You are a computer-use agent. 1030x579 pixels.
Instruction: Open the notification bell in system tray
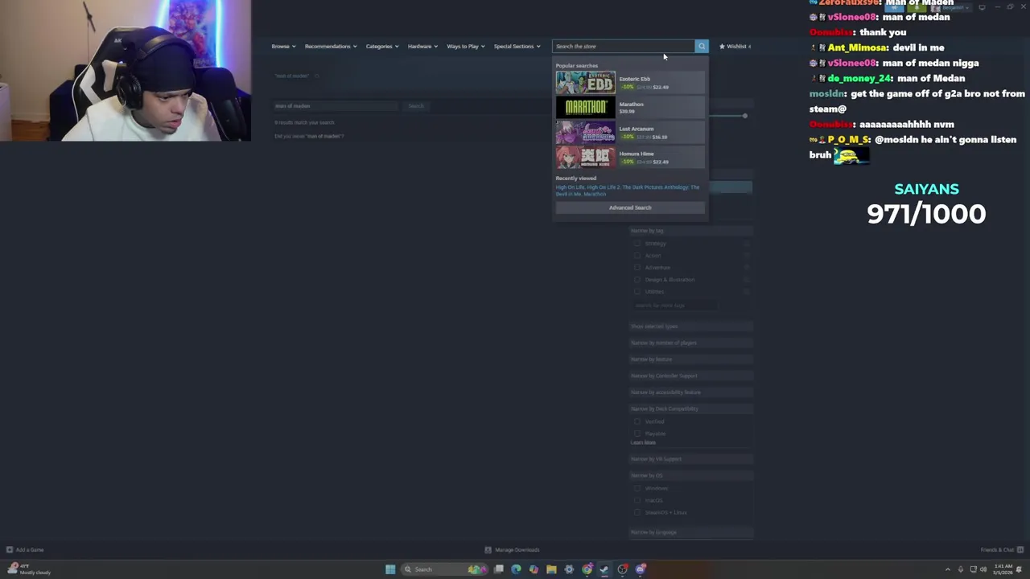[x=1020, y=569]
